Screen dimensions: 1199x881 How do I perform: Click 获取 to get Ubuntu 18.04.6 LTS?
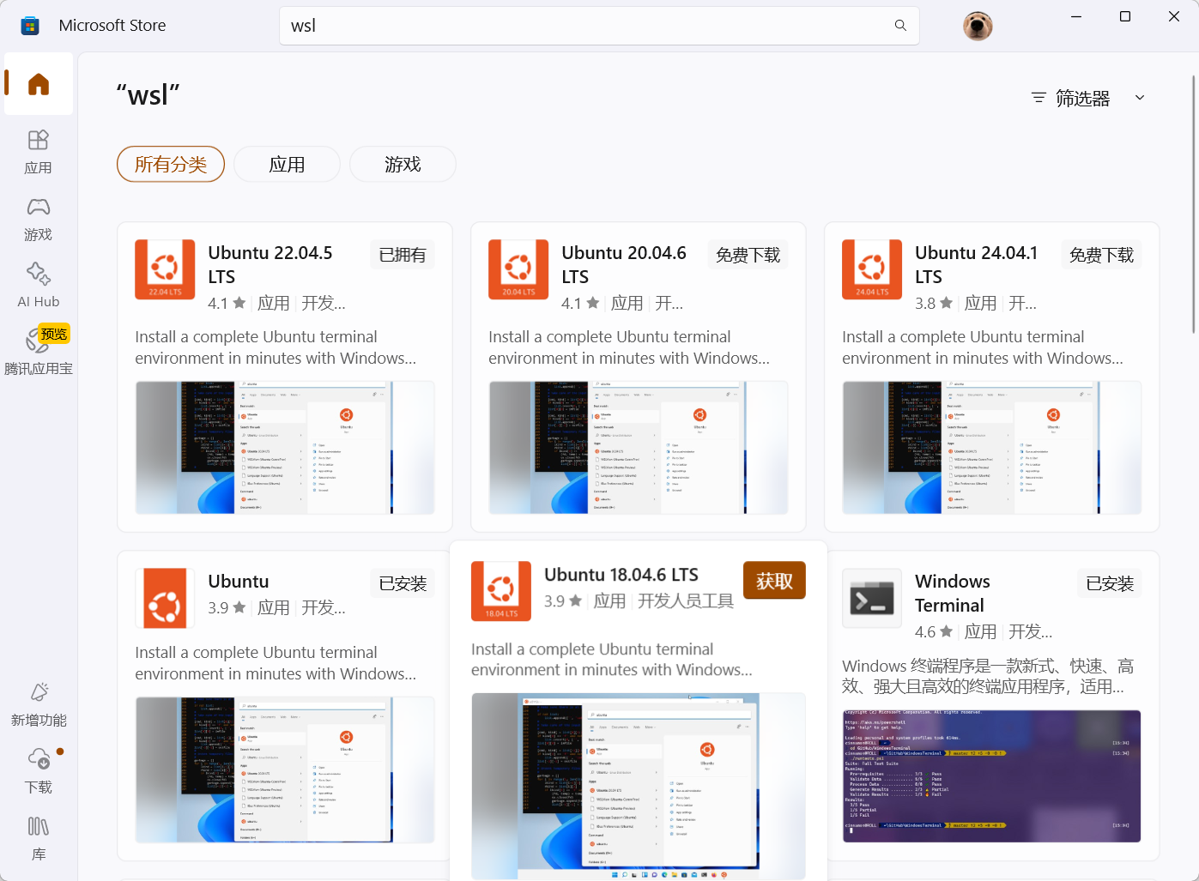(773, 580)
